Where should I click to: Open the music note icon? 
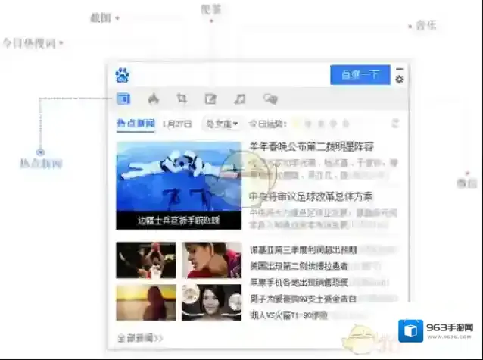coord(240,99)
